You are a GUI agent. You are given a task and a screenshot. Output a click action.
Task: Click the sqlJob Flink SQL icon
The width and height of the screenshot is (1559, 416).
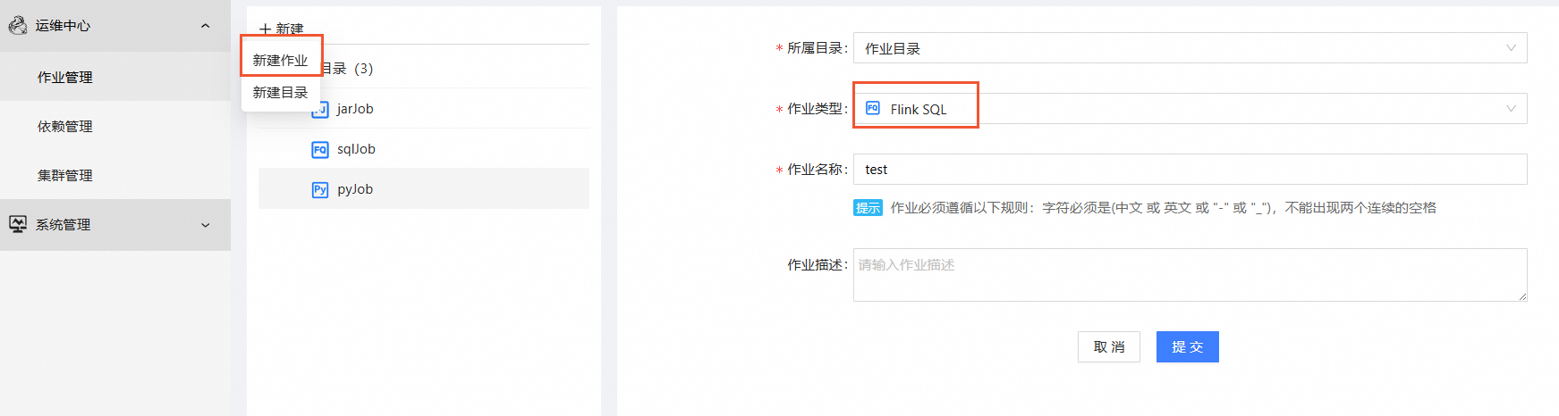tap(320, 149)
